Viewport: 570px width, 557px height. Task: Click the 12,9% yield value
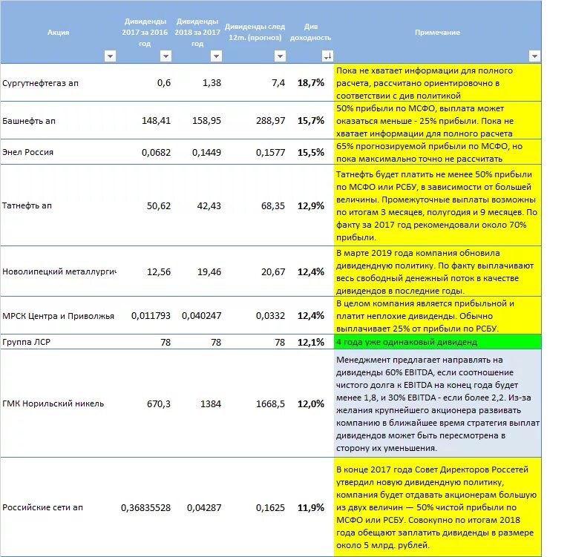tap(311, 205)
